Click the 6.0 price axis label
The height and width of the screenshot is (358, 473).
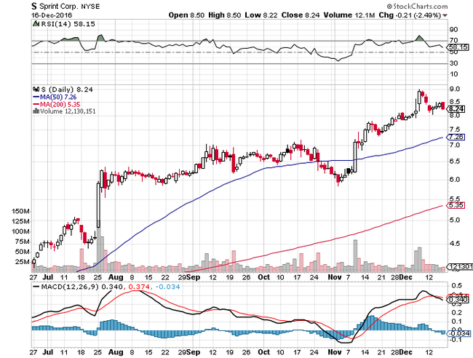455,180
